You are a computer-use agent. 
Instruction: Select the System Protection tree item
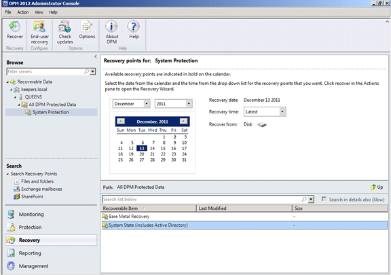51,112
